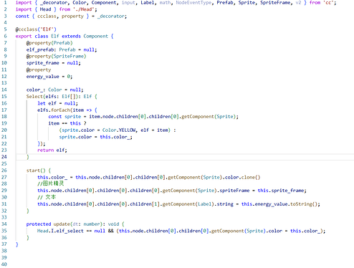Click the @ccclass('Elf') decorator
The width and height of the screenshot is (354, 268).
pos(36,29)
